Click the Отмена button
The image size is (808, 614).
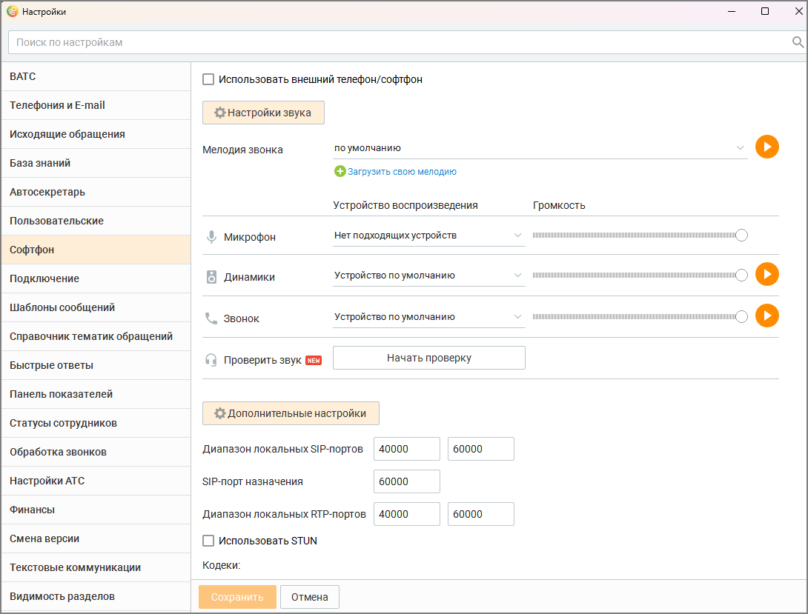(x=310, y=597)
